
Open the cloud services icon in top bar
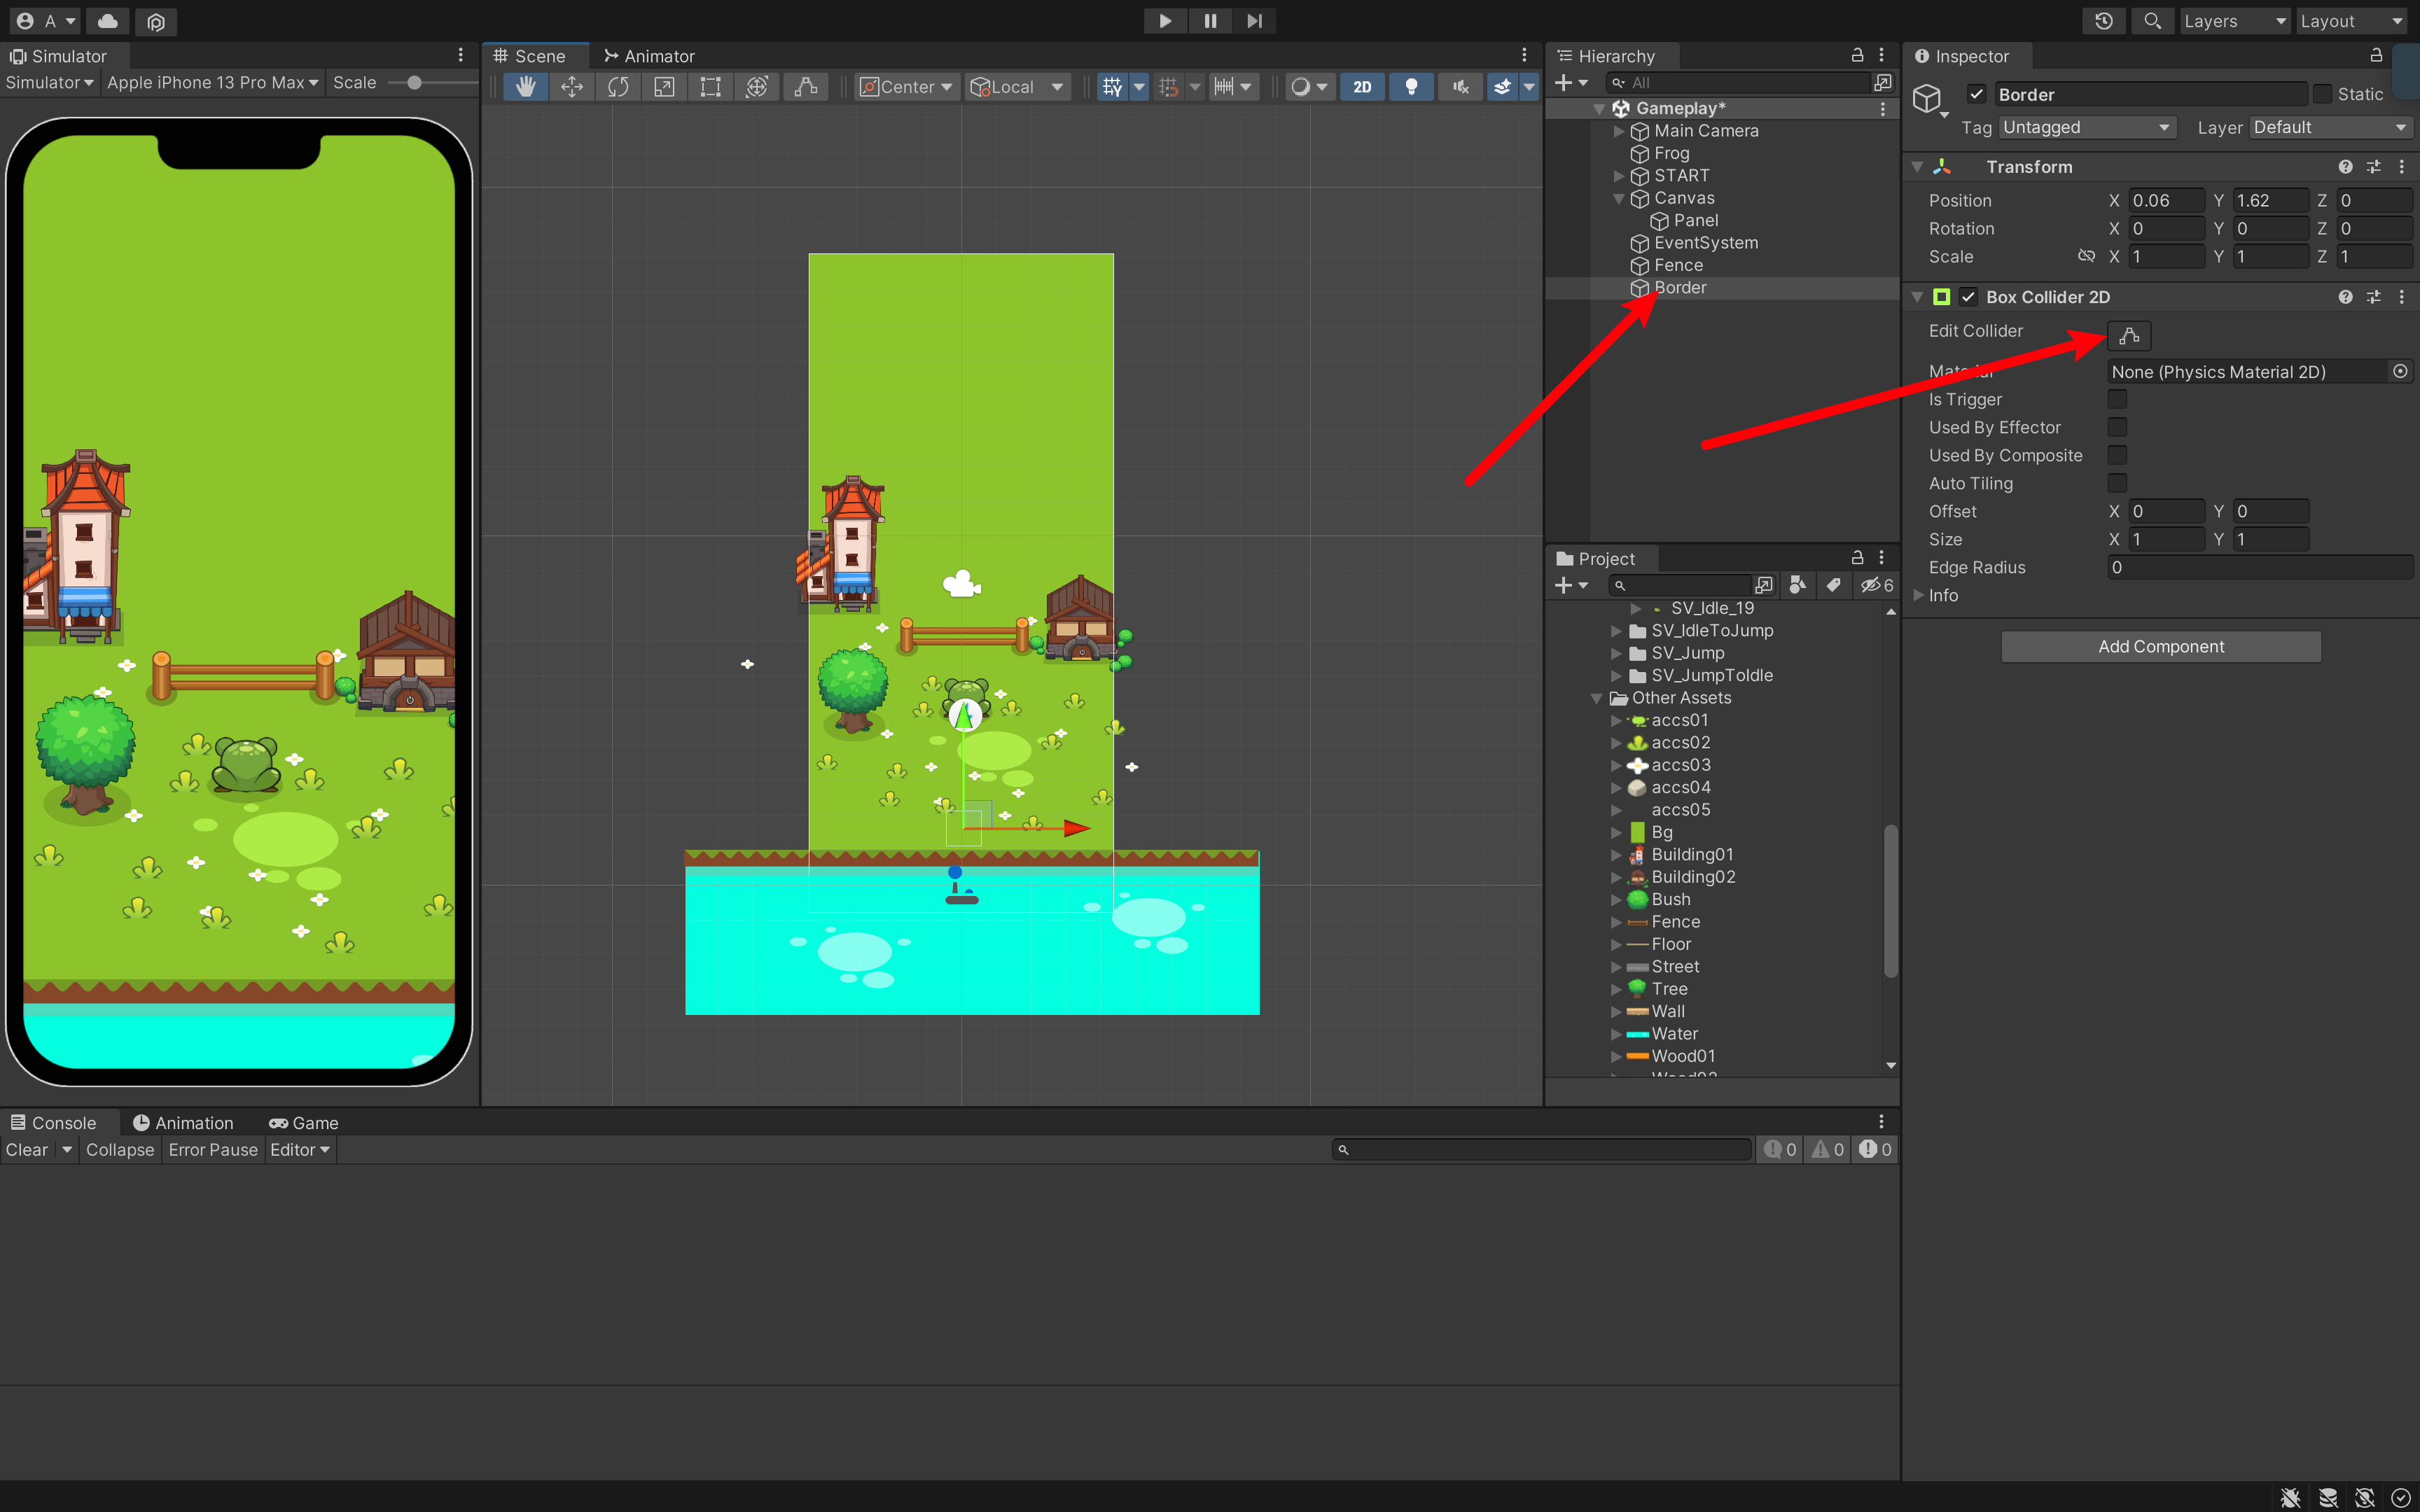pos(108,21)
